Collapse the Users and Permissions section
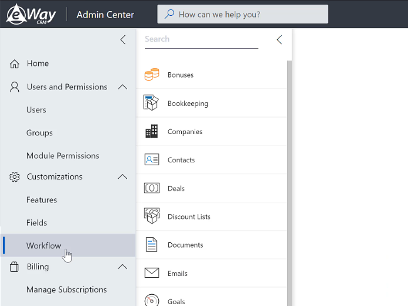 [122, 87]
